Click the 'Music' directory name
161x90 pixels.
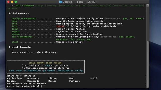click(73, 78)
